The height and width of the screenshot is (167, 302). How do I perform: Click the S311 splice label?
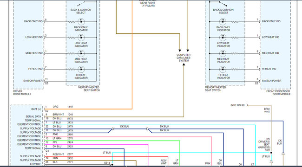click(267, 150)
